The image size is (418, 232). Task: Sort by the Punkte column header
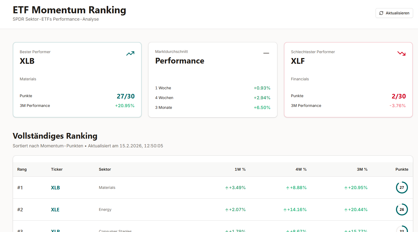402,169
